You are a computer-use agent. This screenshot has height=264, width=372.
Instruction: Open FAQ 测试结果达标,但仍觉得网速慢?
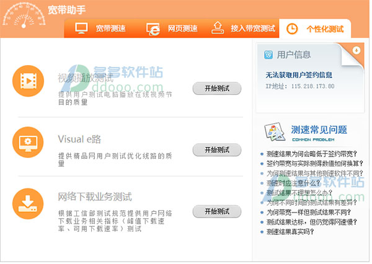[311, 222]
